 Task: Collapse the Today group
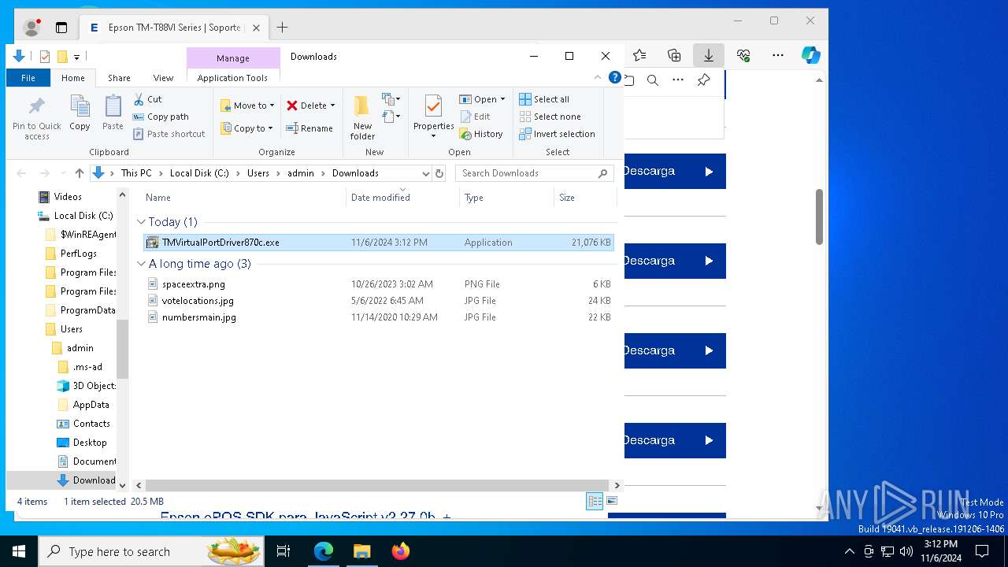point(141,222)
